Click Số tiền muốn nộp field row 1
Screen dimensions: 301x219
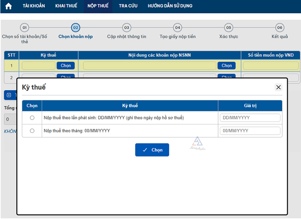click(x=271, y=66)
